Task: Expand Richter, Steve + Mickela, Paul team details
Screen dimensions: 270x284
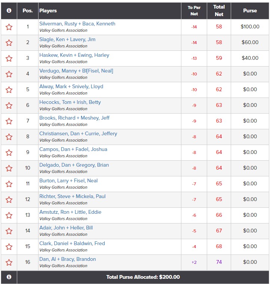Action: tap(72, 196)
